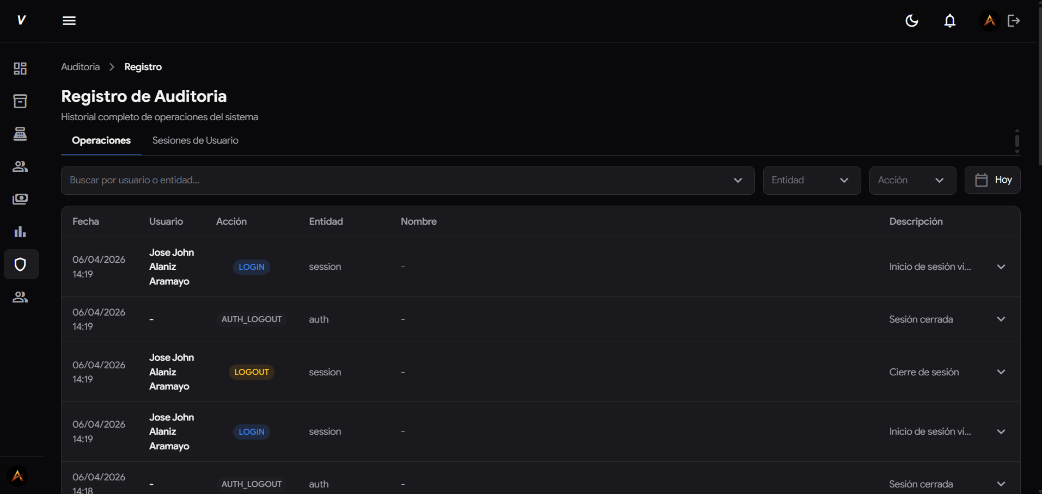Expand the Sesión cerrada AUTH_LOGOUT row
This screenshot has width=1042, height=494.
coord(1001,319)
